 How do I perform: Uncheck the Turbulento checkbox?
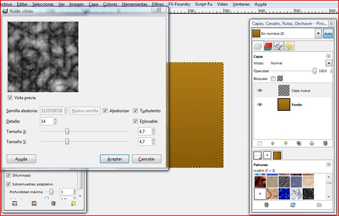pos(136,111)
